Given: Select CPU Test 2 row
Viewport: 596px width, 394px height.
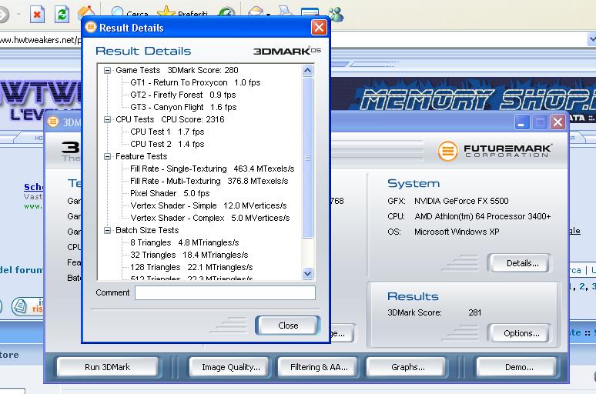Looking at the screenshot, I should click(167, 144).
